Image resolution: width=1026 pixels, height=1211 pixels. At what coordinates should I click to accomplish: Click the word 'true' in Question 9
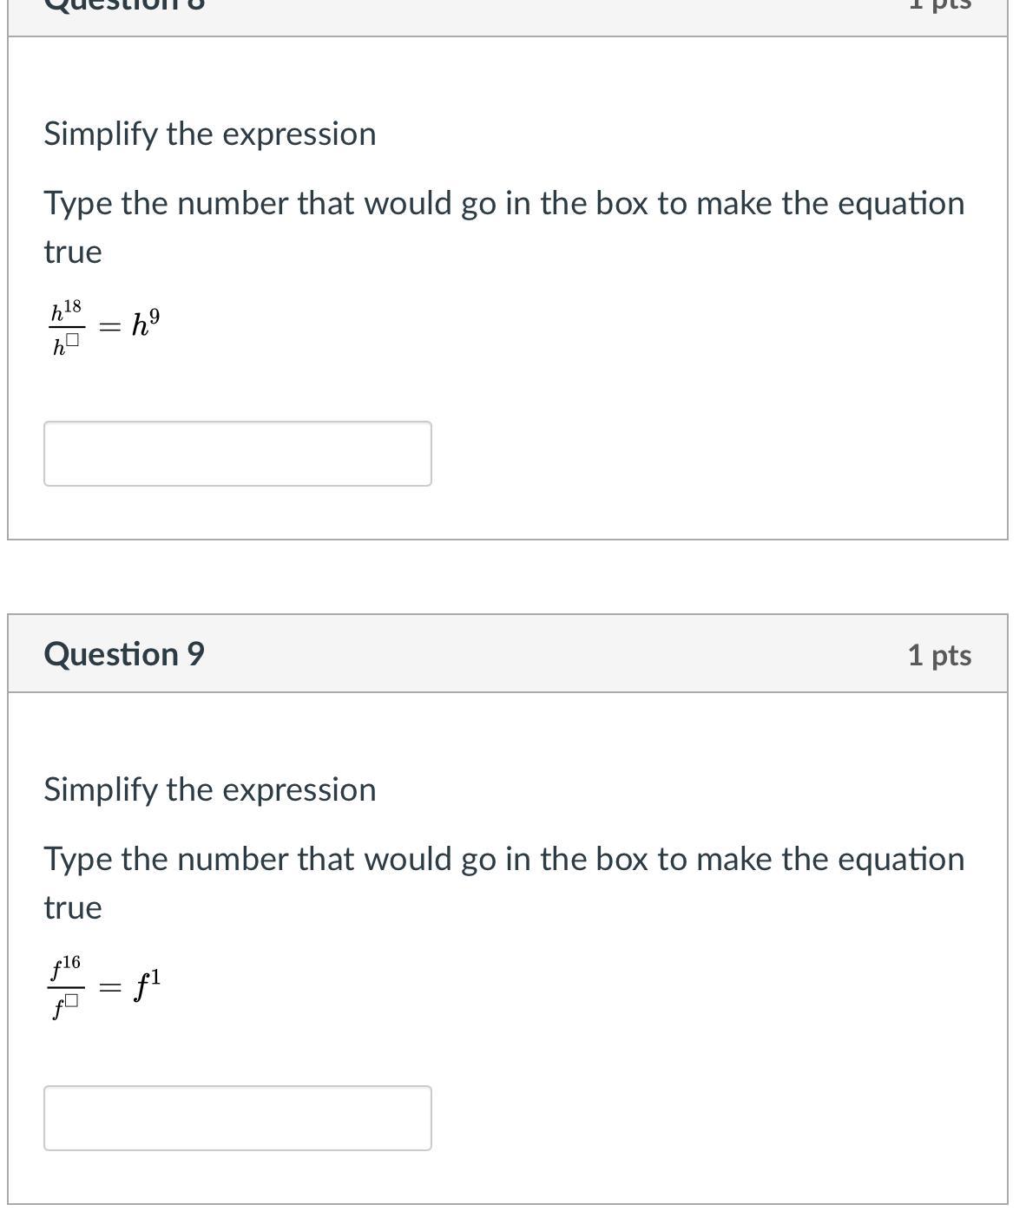tap(73, 907)
